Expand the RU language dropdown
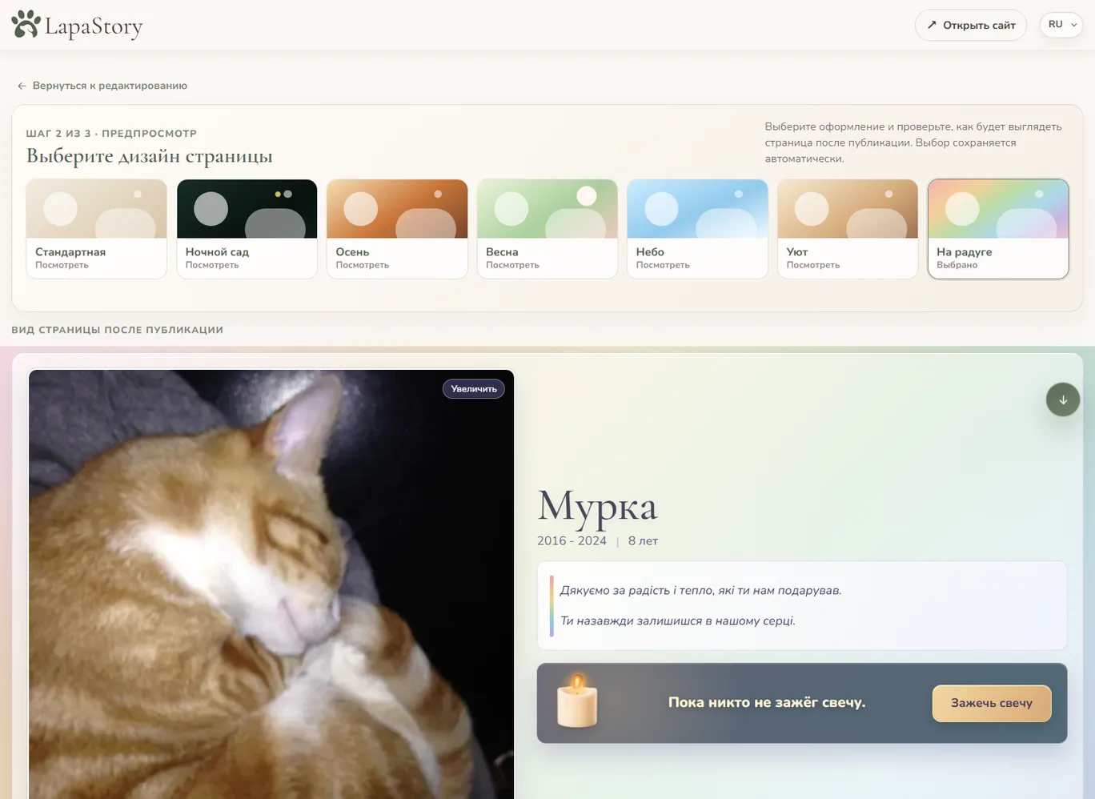 coord(1061,25)
